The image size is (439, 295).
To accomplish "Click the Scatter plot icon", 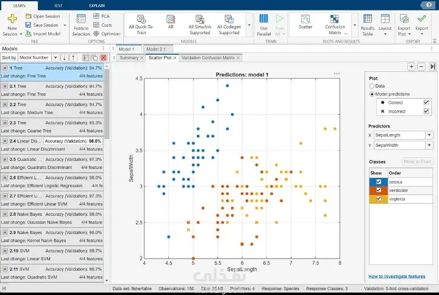I will (x=305, y=19).
